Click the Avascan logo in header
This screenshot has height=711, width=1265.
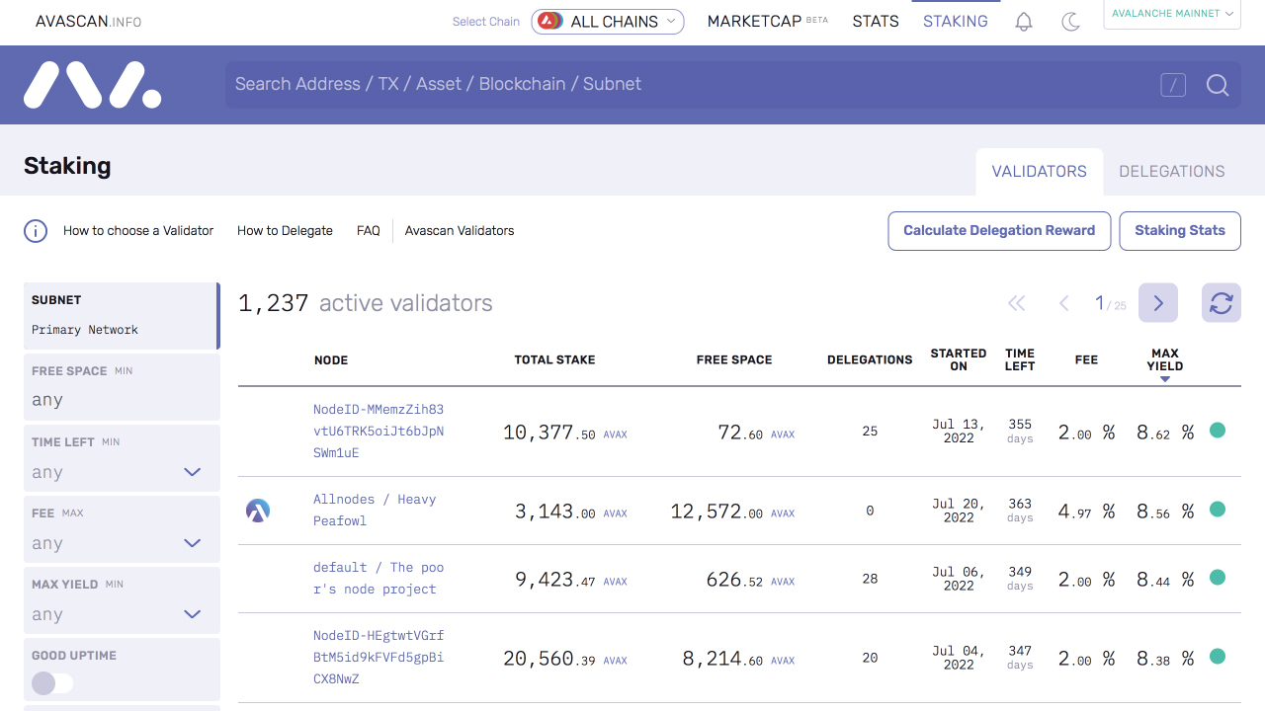(93, 85)
